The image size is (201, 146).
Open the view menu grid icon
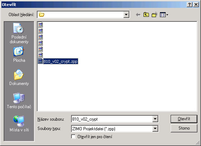point(164,15)
